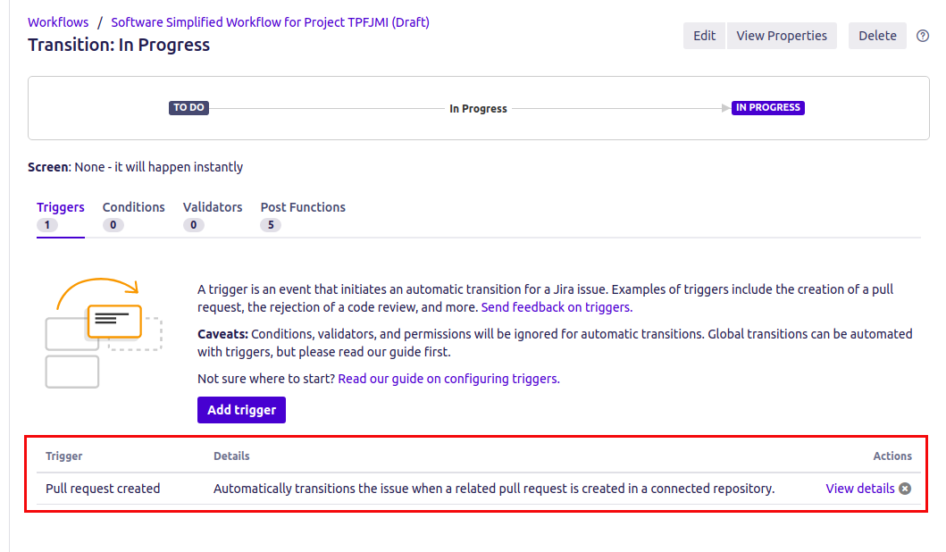Click the Actions column header
The height and width of the screenshot is (552, 946).
892,456
